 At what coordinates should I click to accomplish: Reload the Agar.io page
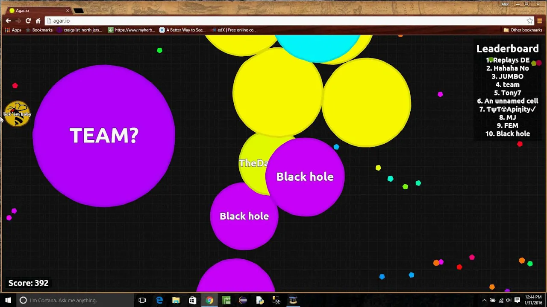(28, 20)
